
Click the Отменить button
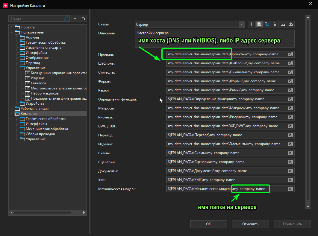pos(250,224)
